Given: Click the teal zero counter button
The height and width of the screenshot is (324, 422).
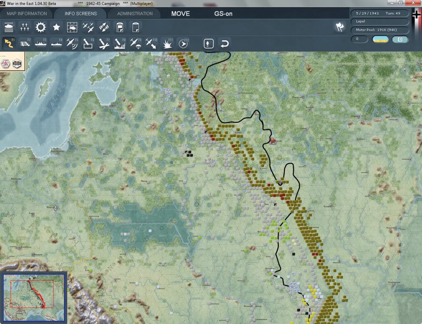Looking at the screenshot, I should 400,39.
